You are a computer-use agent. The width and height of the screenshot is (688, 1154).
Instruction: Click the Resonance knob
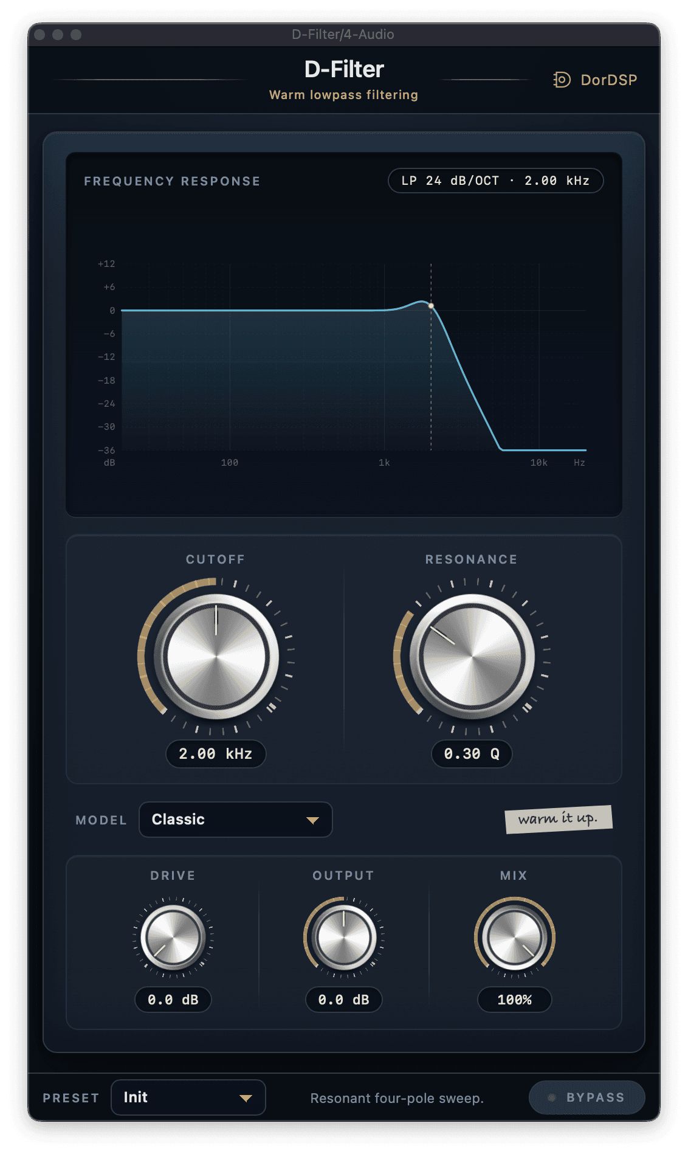(x=472, y=657)
